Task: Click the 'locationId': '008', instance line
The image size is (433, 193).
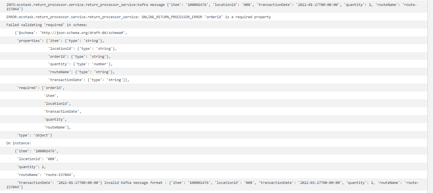Action: click(x=214, y=159)
